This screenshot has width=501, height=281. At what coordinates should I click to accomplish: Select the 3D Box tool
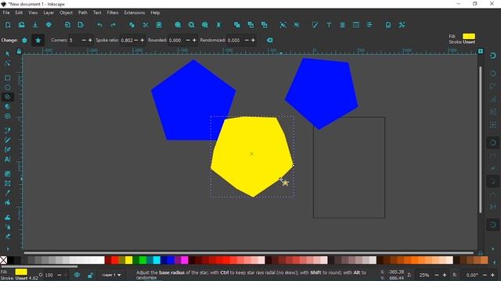point(8,106)
